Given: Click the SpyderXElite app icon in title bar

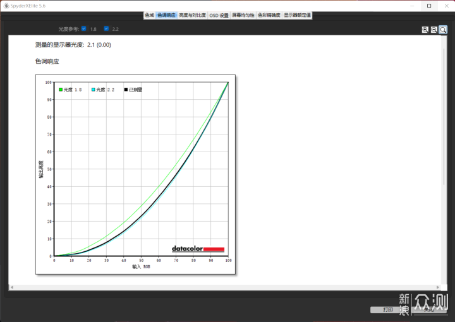Looking at the screenshot, I should [6, 6].
